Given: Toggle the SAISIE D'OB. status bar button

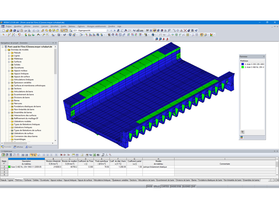Looking at the screenshot, I should (x=176, y=186).
